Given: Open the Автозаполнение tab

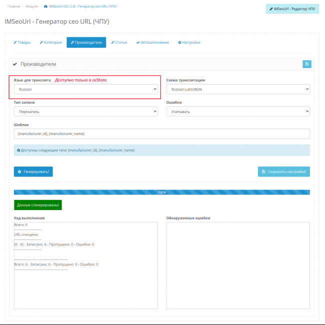Looking at the screenshot, I should pyautogui.click(x=152, y=42).
